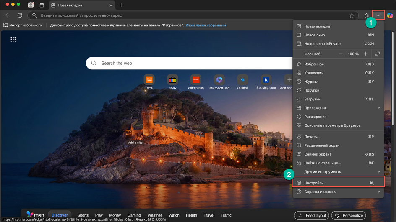
Task: Open the Microsoft 365 shortcut
Action: point(219,82)
